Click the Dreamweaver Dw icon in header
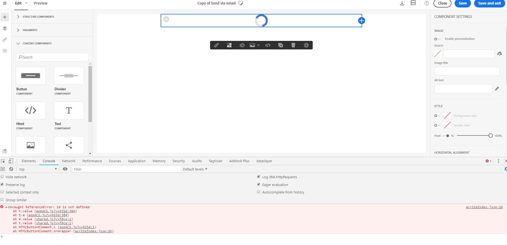507x245 pixels. pos(413,3)
